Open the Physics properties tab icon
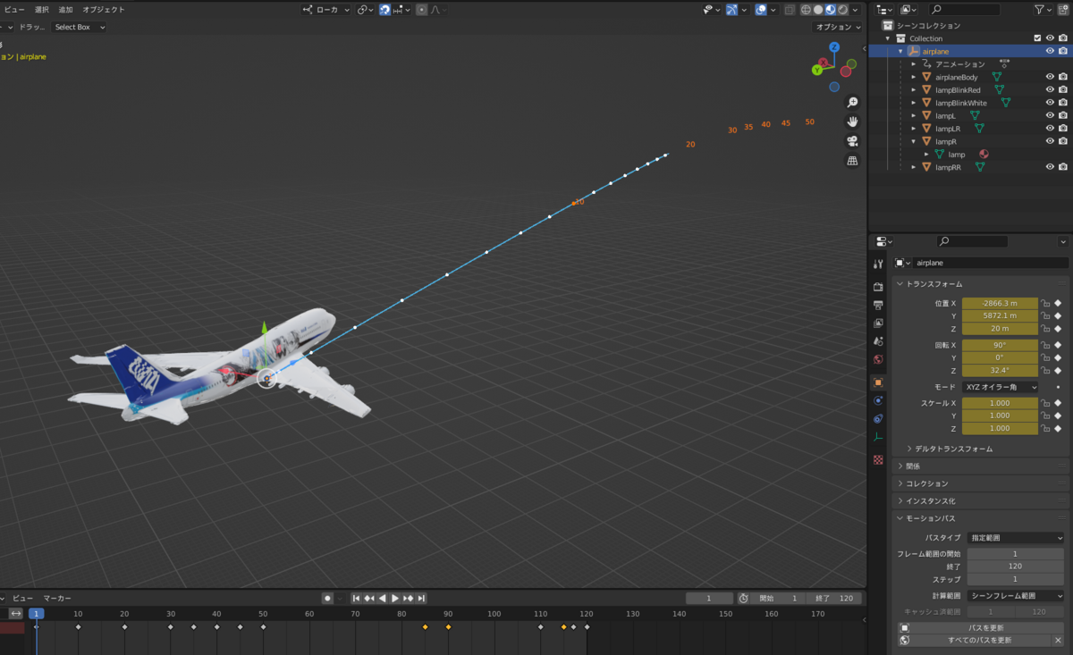The height and width of the screenshot is (655, 1073). tap(878, 401)
